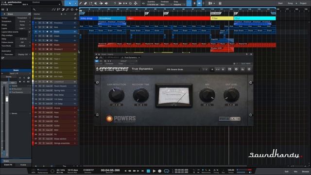This screenshot has height=175, width=311.
Task: Select the Eraser tool
Action: click(86, 3)
